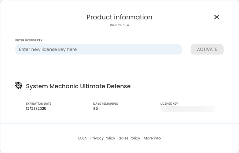This screenshot has width=239, height=153.
Task: Click the LICENSE KEY column label
Action: [169, 104]
